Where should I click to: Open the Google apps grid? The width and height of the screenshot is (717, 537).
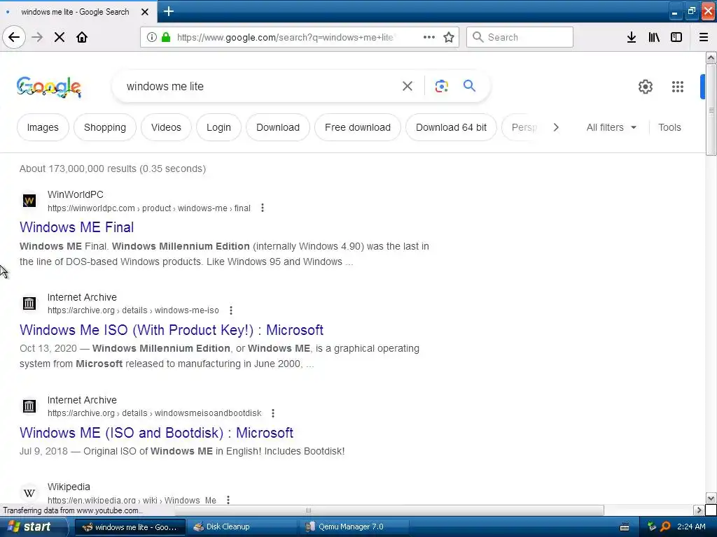678,86
